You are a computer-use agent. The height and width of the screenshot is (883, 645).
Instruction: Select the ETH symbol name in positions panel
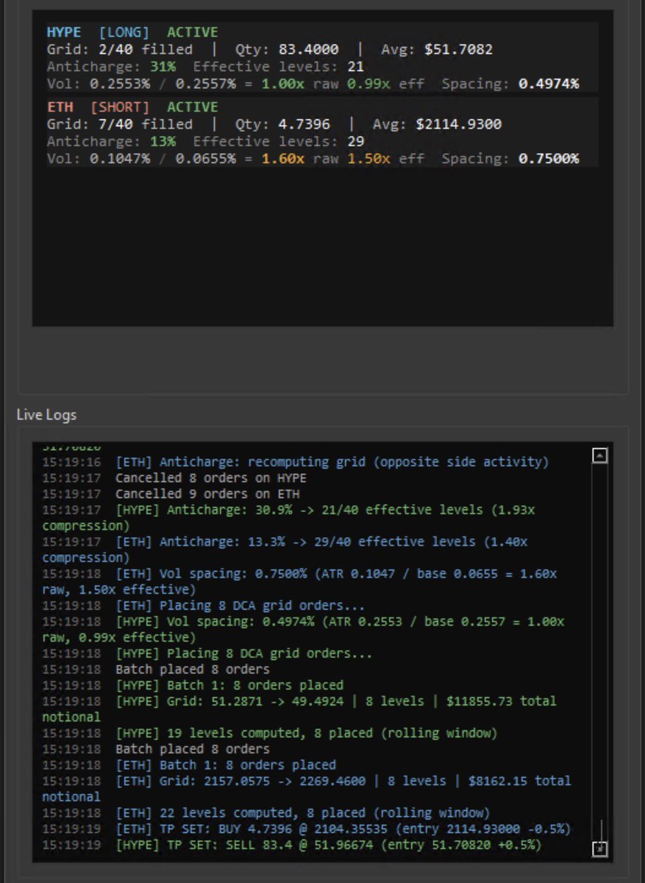point(60,107)
